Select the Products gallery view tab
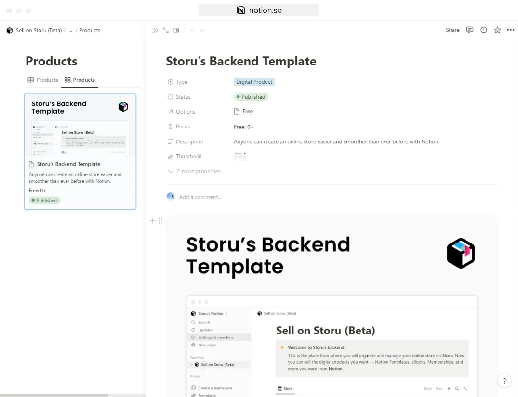 (x=80, y=80)
